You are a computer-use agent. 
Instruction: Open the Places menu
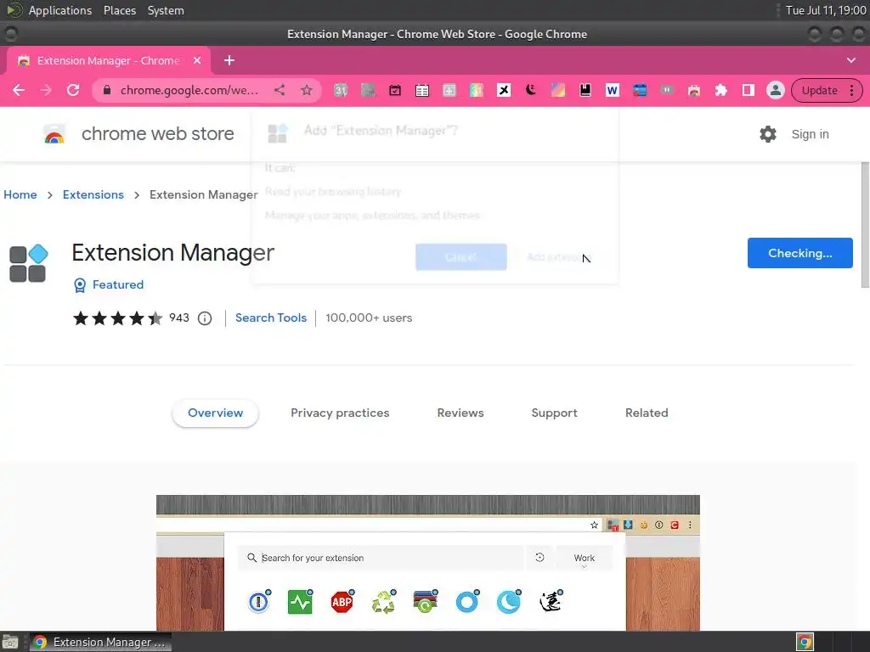(x=120, y=10)
